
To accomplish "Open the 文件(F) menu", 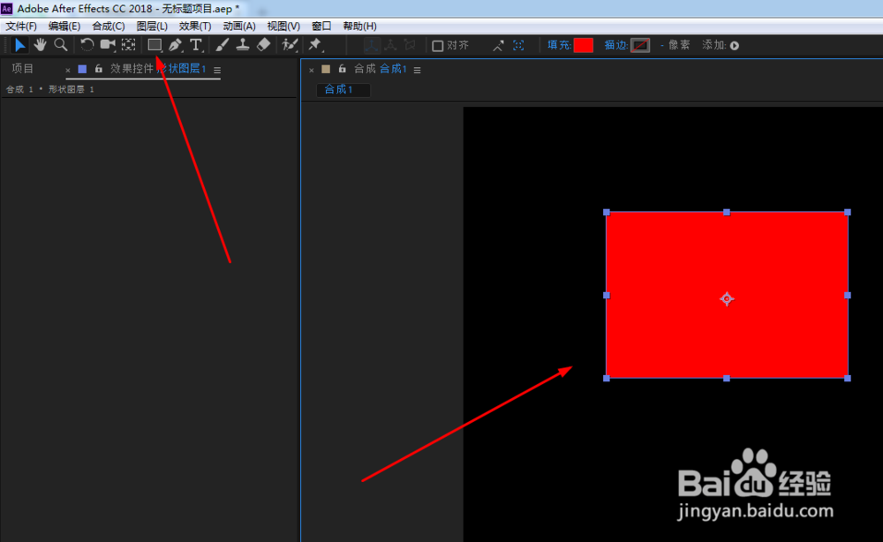I will click(21, 26).
